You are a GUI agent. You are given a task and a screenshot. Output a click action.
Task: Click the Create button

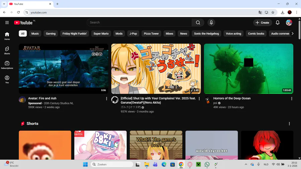click(x=263, y=23)
